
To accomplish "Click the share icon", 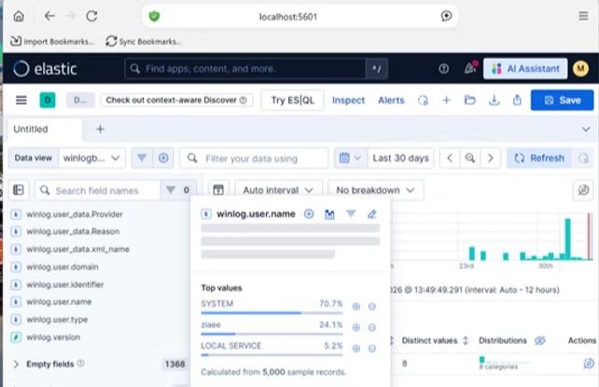I will (x=517, y=101).
